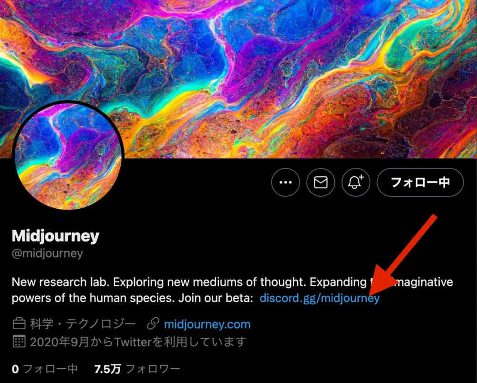Screen dimensions: 477x383
Task: View the 0 フォロー中 following list
Action: click(45, 369)
